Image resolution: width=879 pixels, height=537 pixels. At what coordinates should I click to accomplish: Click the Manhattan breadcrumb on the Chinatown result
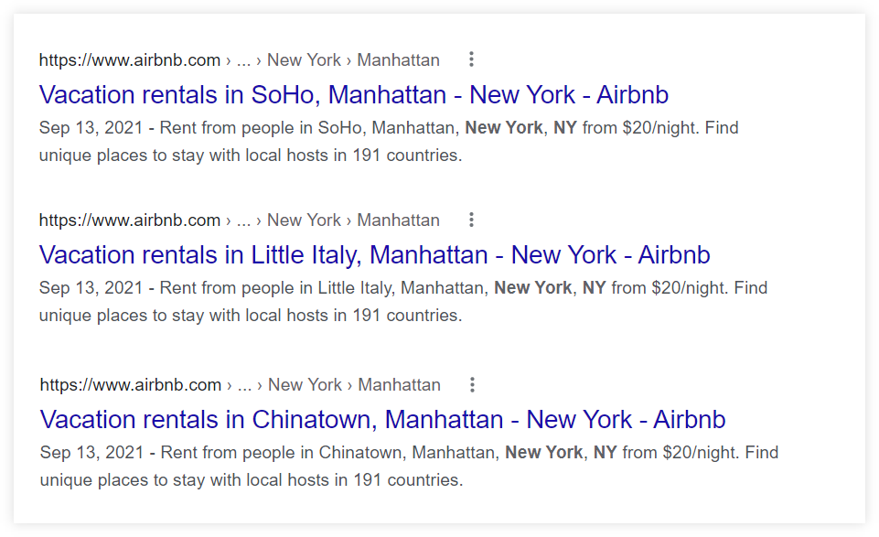pyautogui.click(x=399, y=384)
